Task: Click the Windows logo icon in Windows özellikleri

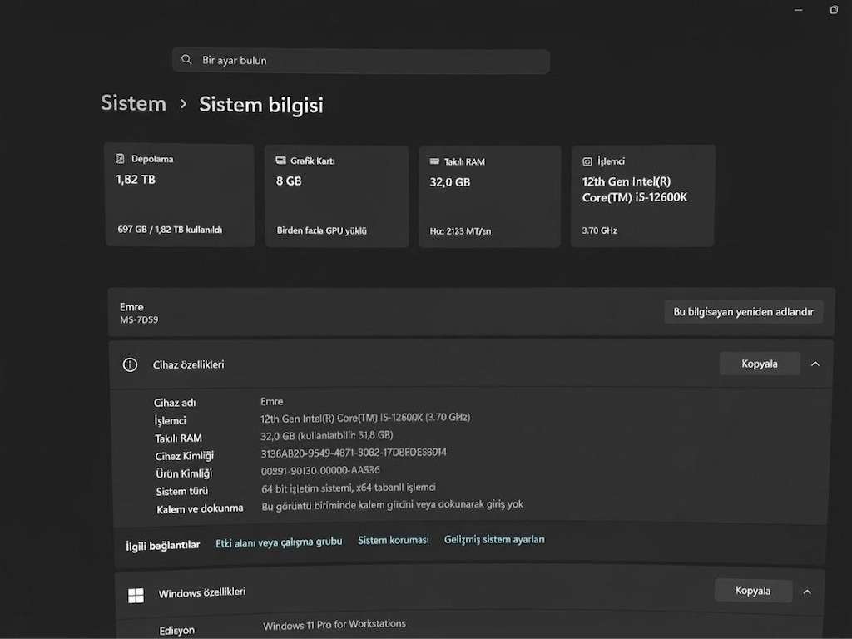Action: coord(136,596)
